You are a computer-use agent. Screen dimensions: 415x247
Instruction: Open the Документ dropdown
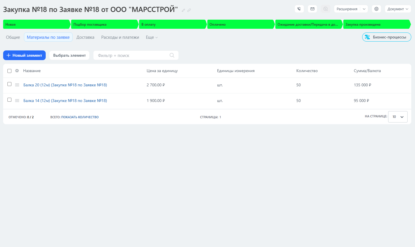pyautogui.click(x=398, y=9)
